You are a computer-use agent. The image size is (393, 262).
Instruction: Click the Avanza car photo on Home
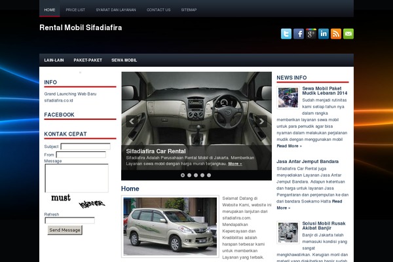point(170,227)
